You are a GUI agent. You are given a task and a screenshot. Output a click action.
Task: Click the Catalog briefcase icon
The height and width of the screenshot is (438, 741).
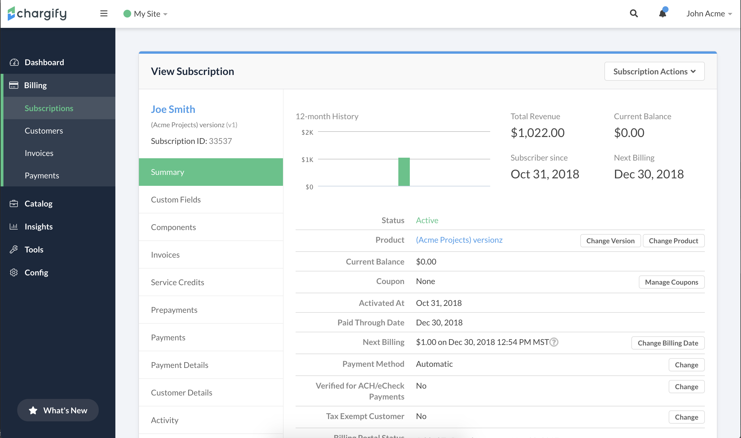click(x=14, y=204)
